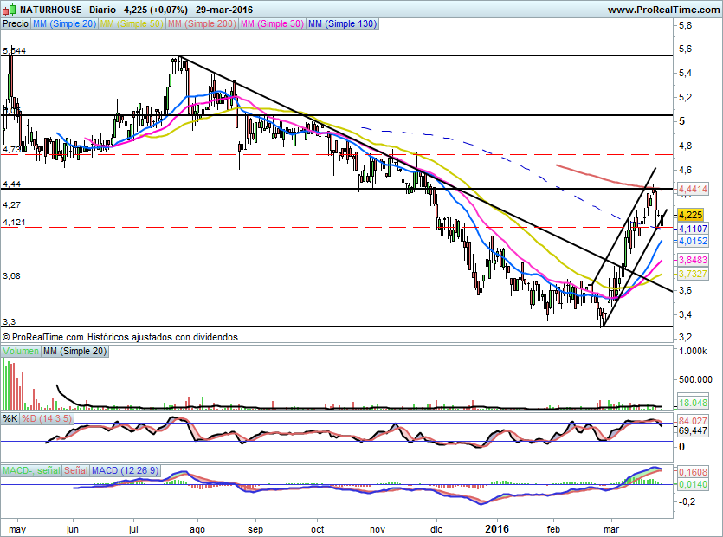Click the sep month marker

click(x=255, y=529)
